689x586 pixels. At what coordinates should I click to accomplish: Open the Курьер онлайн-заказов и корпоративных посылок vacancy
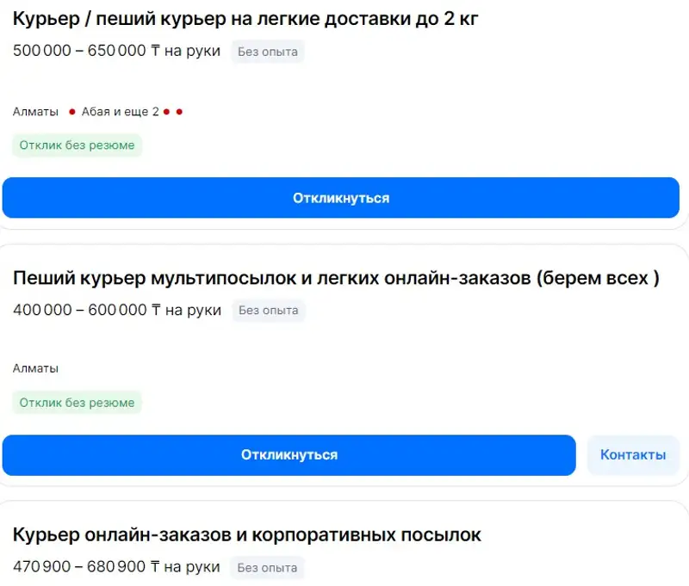pos(247,534)
